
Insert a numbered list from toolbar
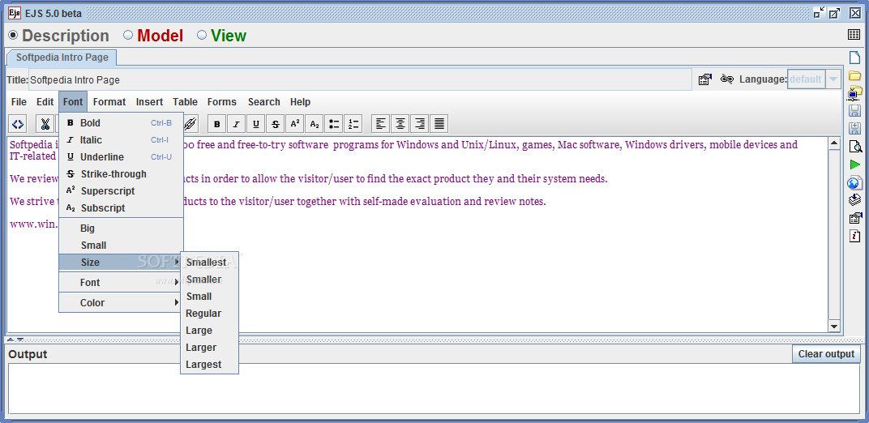point(353,123)
